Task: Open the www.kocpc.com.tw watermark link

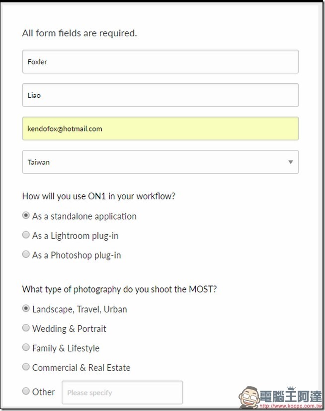Action: point(291,406)
